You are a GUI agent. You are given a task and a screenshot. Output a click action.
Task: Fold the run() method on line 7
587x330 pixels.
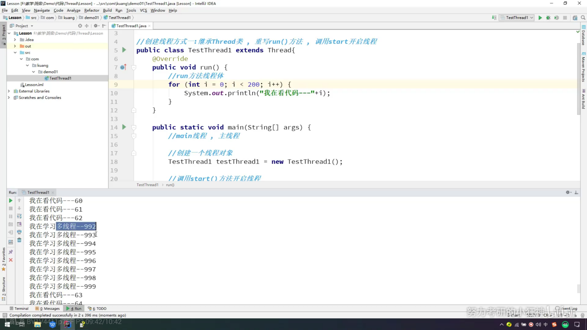(x=134, y=67)
